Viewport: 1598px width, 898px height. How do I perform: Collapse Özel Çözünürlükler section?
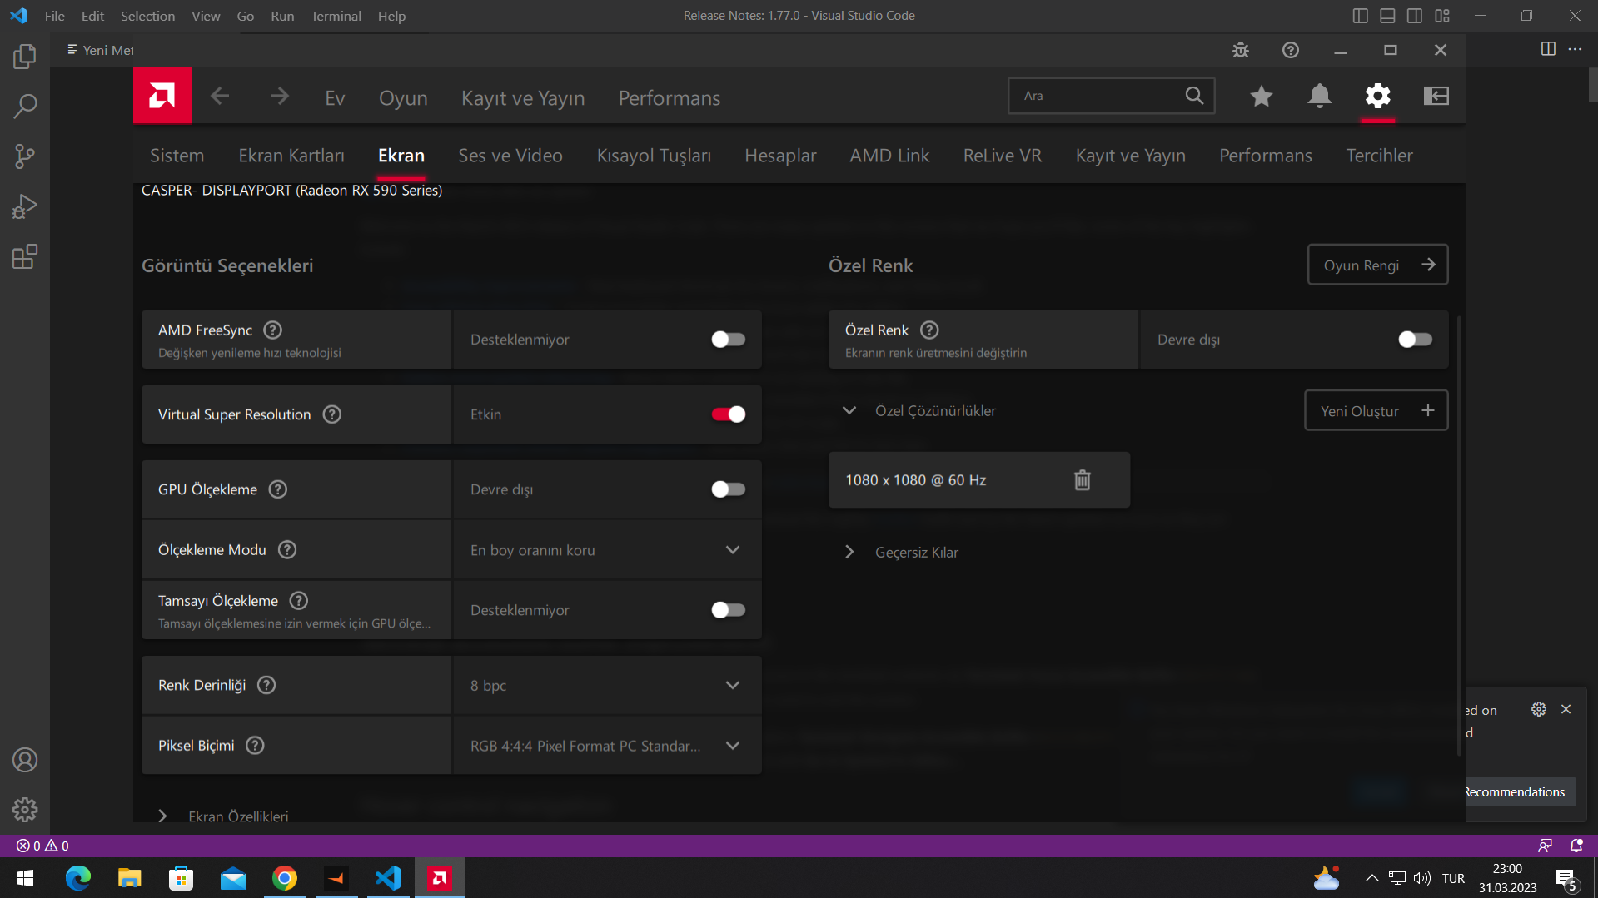(849, 410)
